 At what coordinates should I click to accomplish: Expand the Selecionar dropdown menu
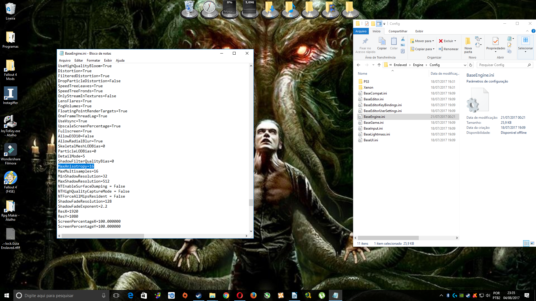click(525, 52)
